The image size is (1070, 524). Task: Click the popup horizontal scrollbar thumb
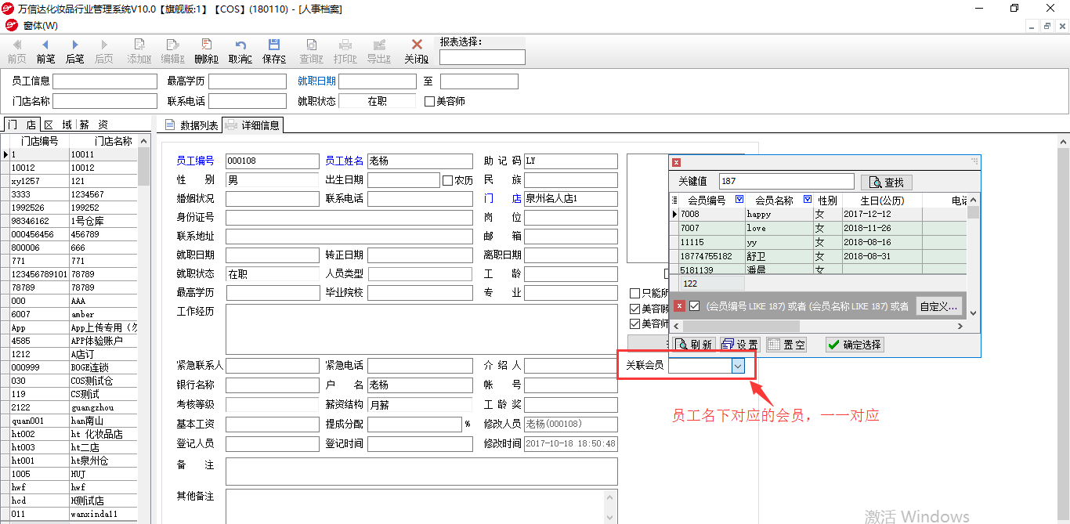coord(742,326)
